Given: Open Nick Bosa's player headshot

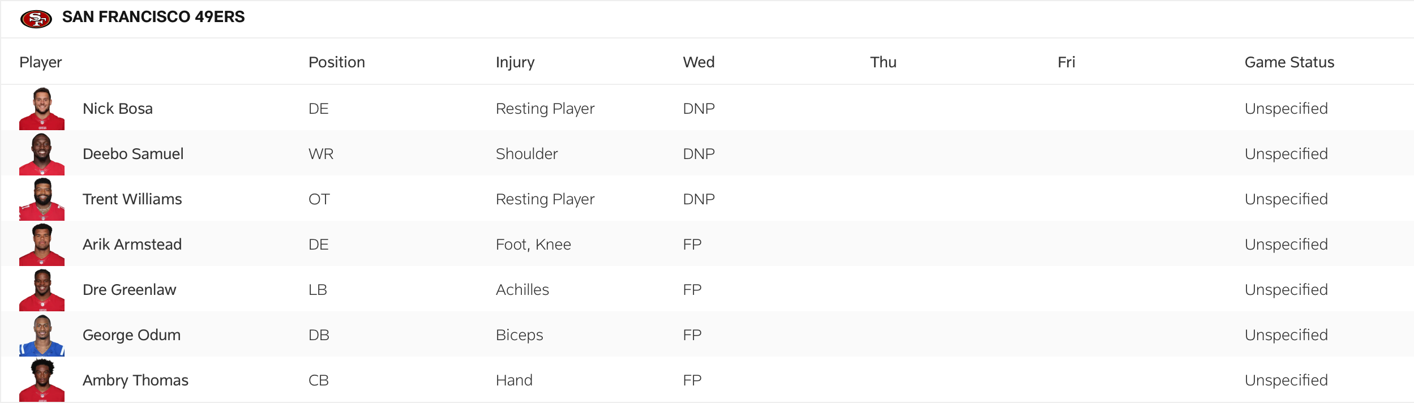Looking at the screenshot, I should click(x=43, y=108).
